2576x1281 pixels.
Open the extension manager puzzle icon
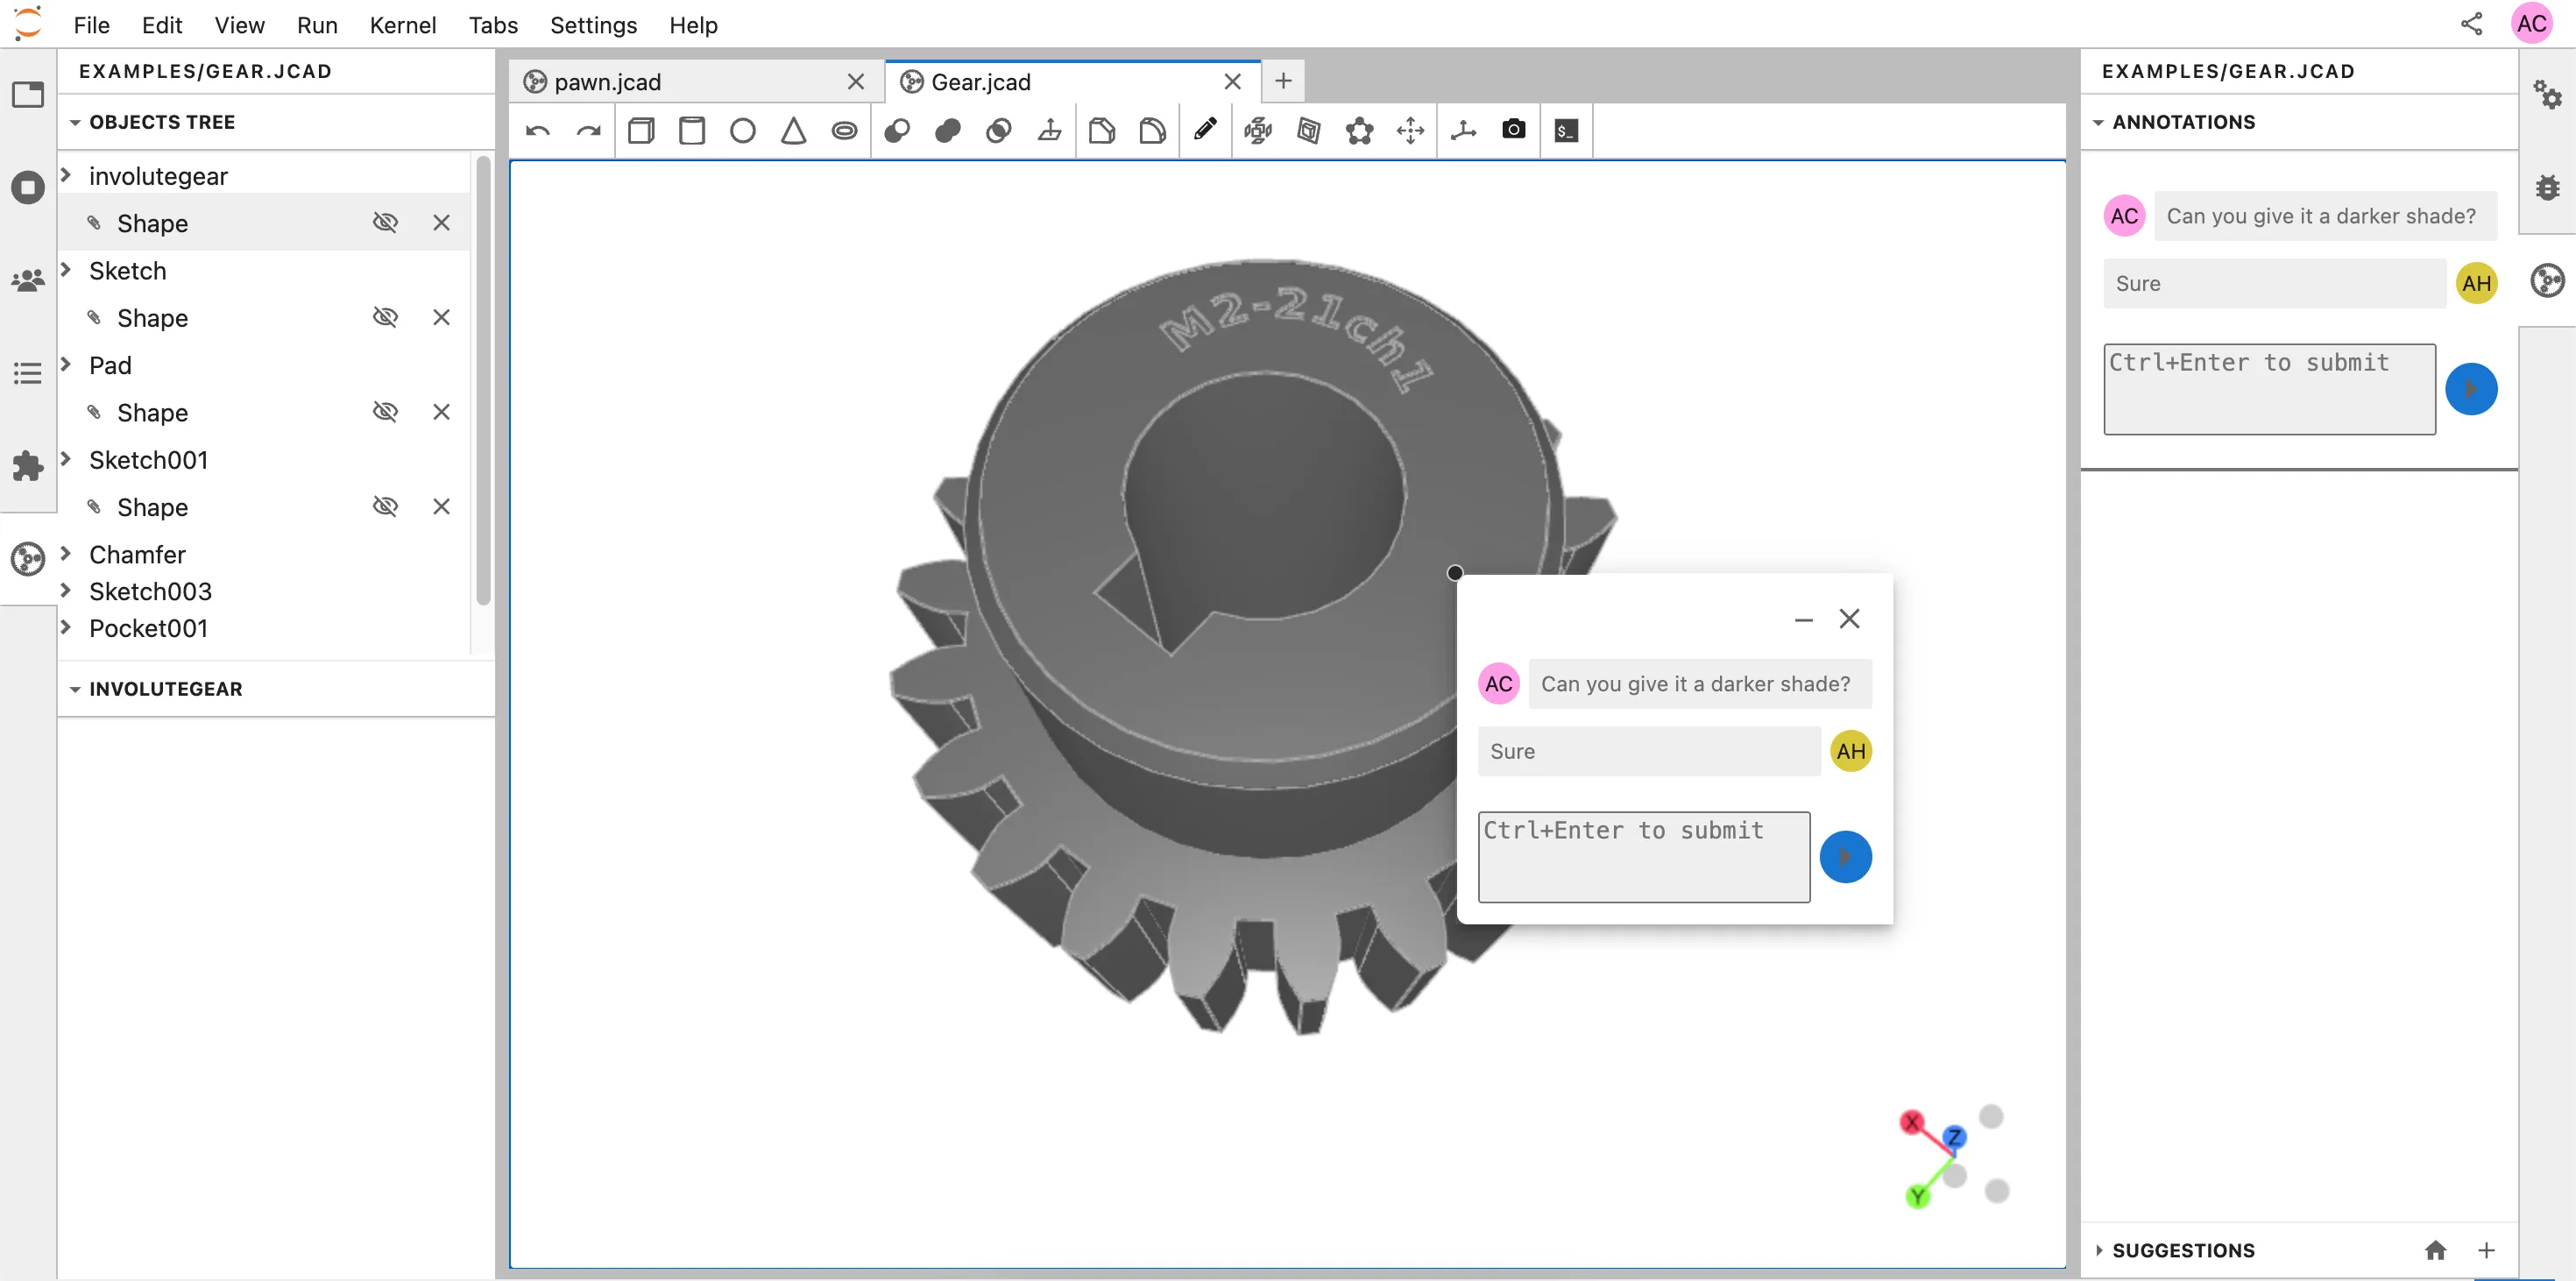(x=28, y=466)
